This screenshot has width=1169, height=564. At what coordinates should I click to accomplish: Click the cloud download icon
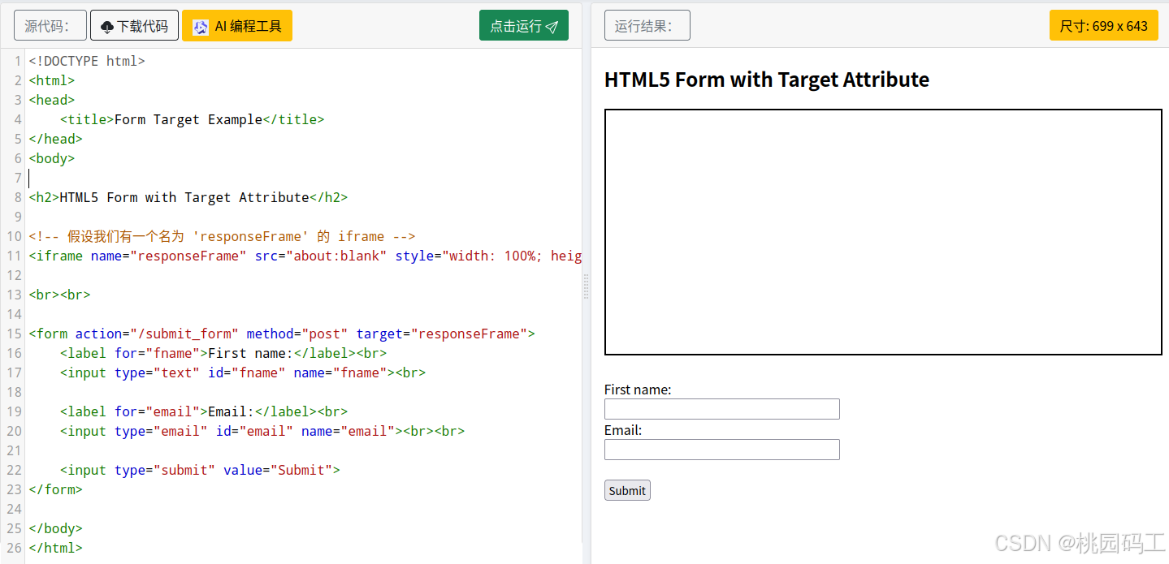(107, 27)
